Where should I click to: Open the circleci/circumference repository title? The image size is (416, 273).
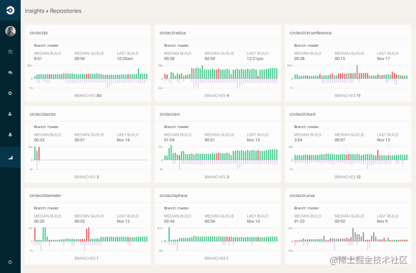point(311,33)
